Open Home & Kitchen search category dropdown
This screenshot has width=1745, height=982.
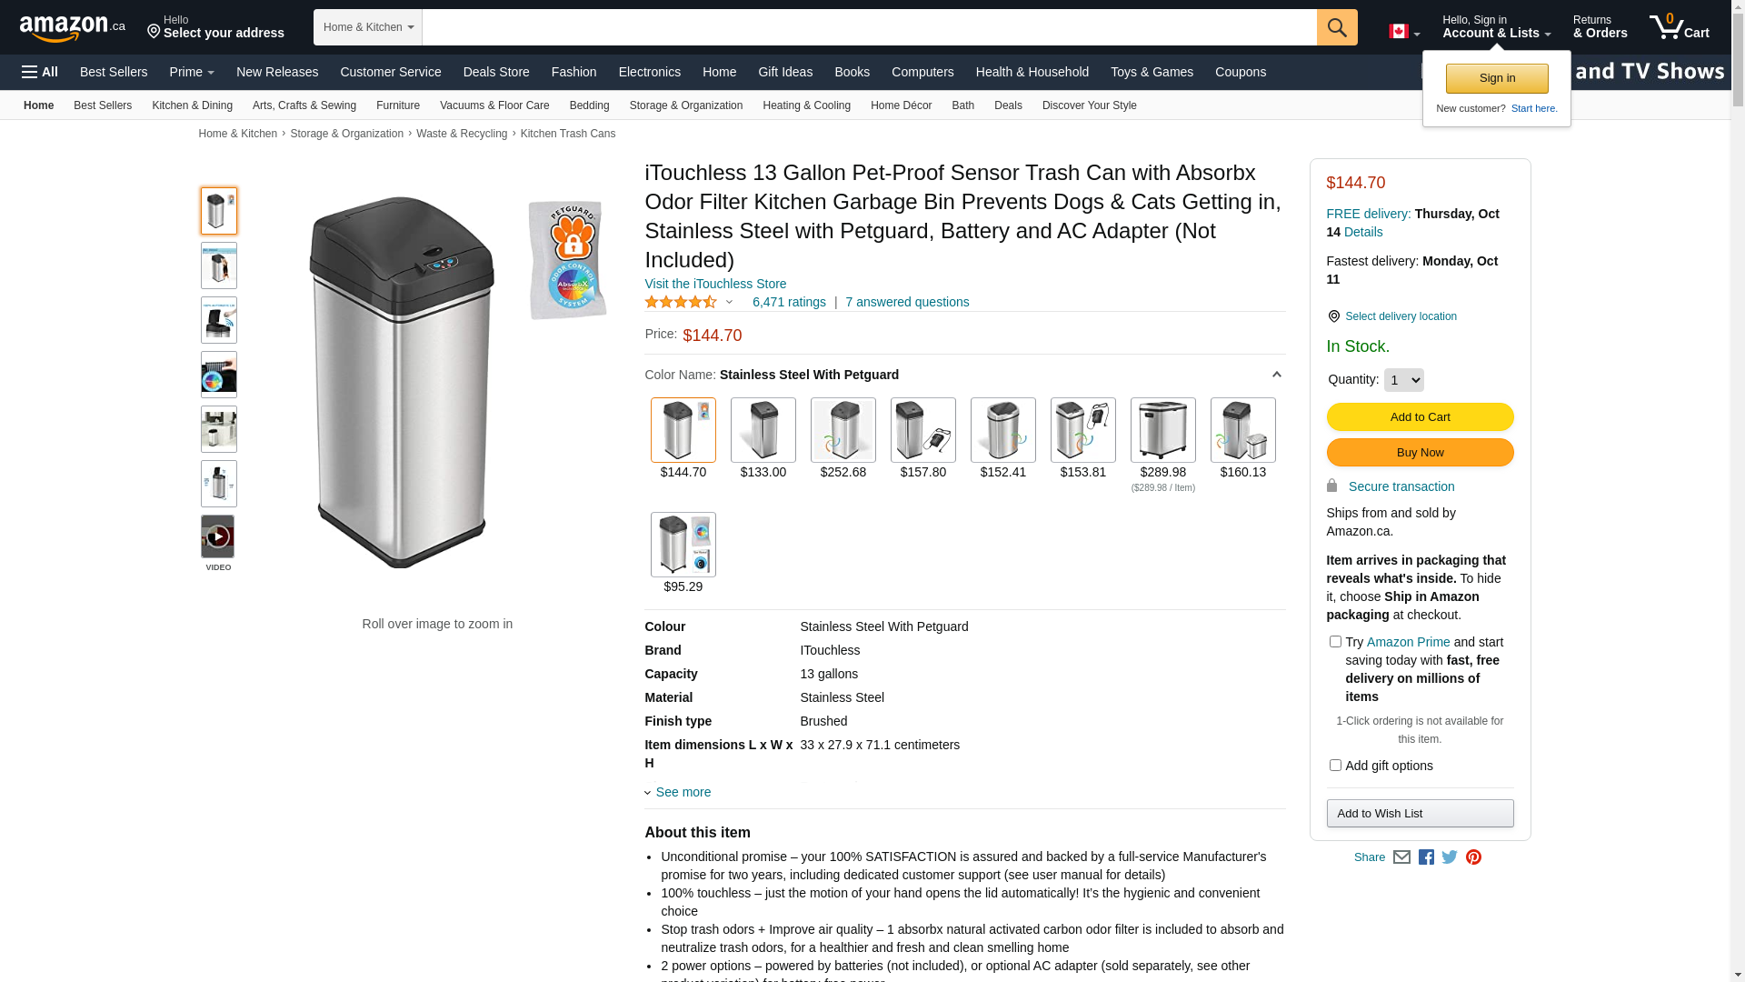click(x=368, y=27)
